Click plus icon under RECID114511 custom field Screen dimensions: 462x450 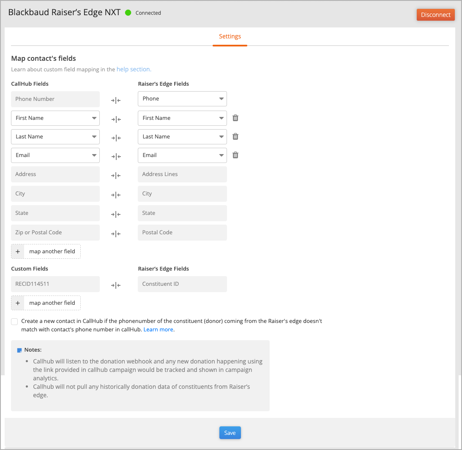[18, 303]
